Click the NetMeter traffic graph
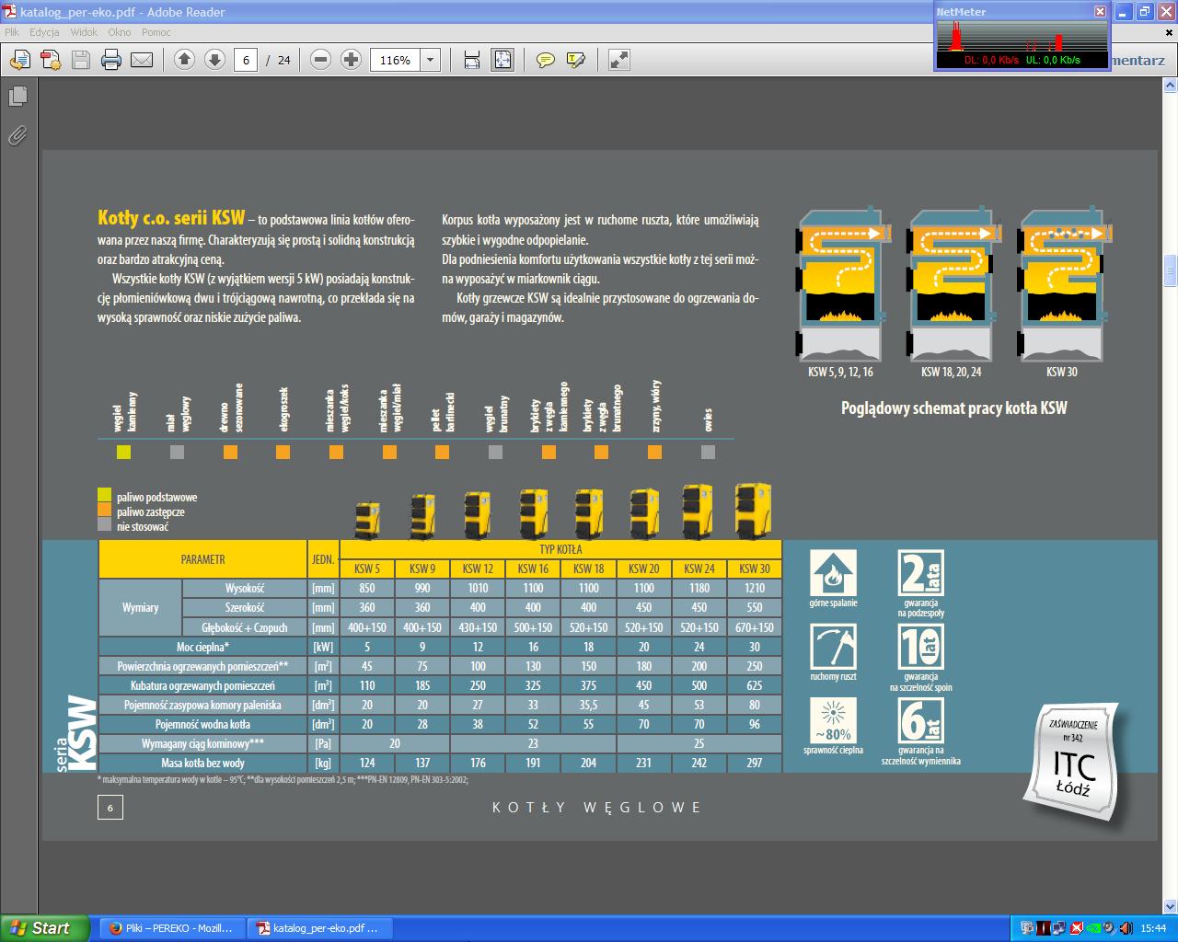 click(1022, 36)
